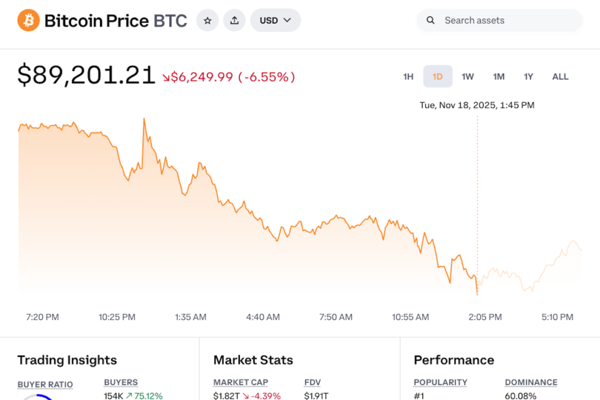Switch chart to 1W range
Image resolution: width=600 pixels, height=400 pixels.
pos(468,76)
